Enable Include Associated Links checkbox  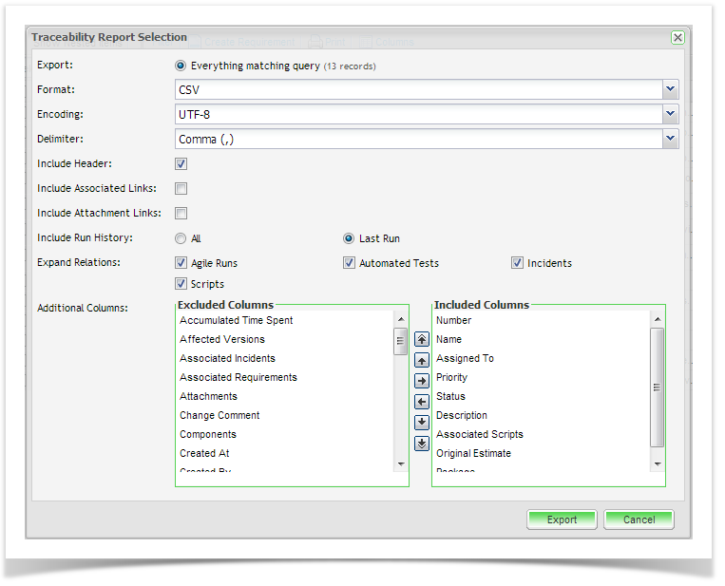[181, 189]
